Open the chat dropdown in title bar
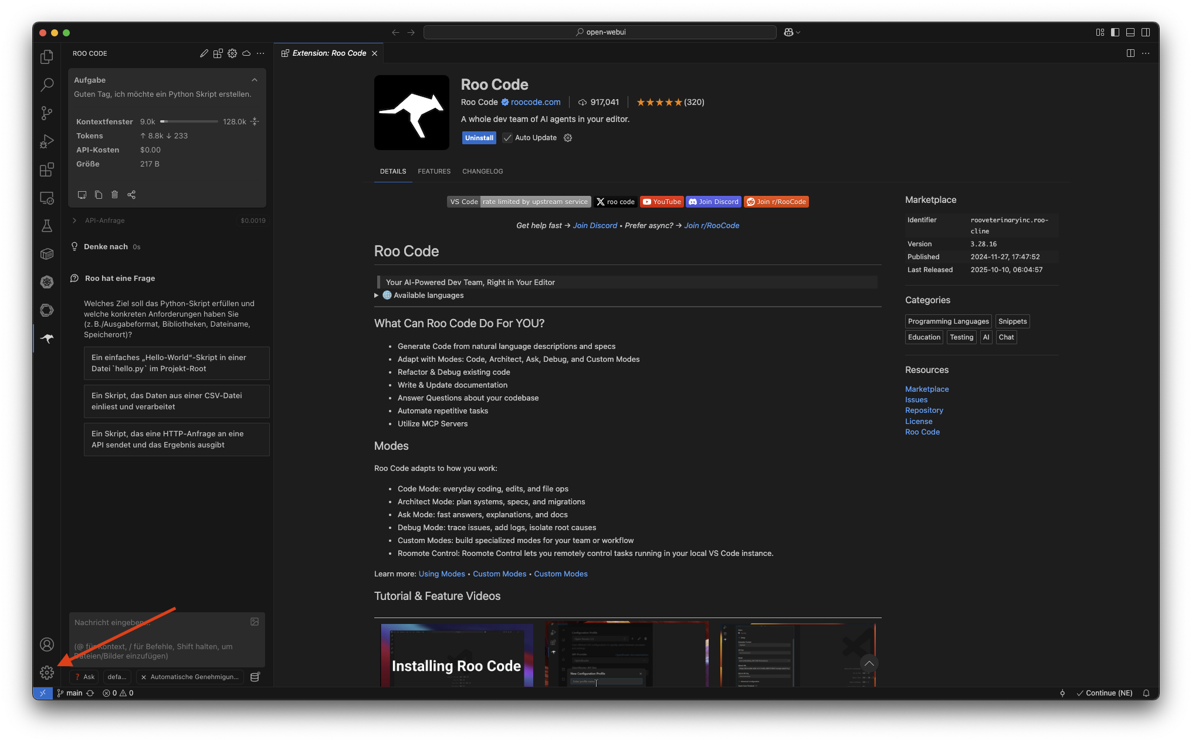 (x=792, y=32)
